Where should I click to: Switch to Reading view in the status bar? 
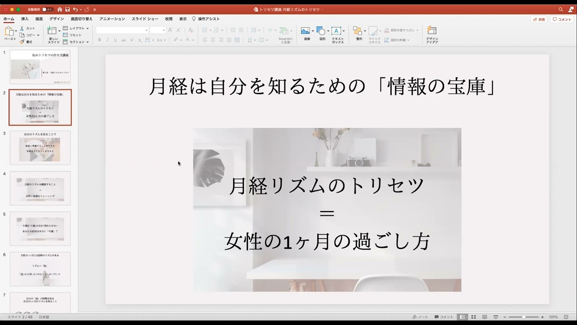485,317
